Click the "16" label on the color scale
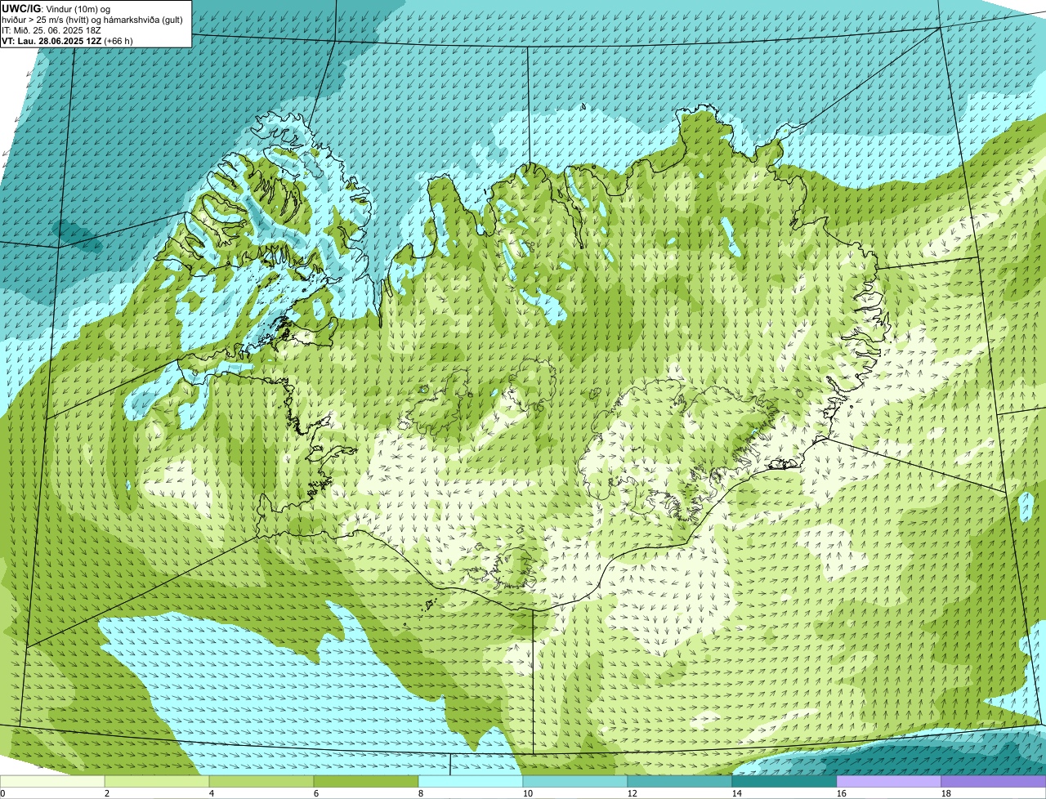The image size is (1046, 799). (x=842, y=793)
